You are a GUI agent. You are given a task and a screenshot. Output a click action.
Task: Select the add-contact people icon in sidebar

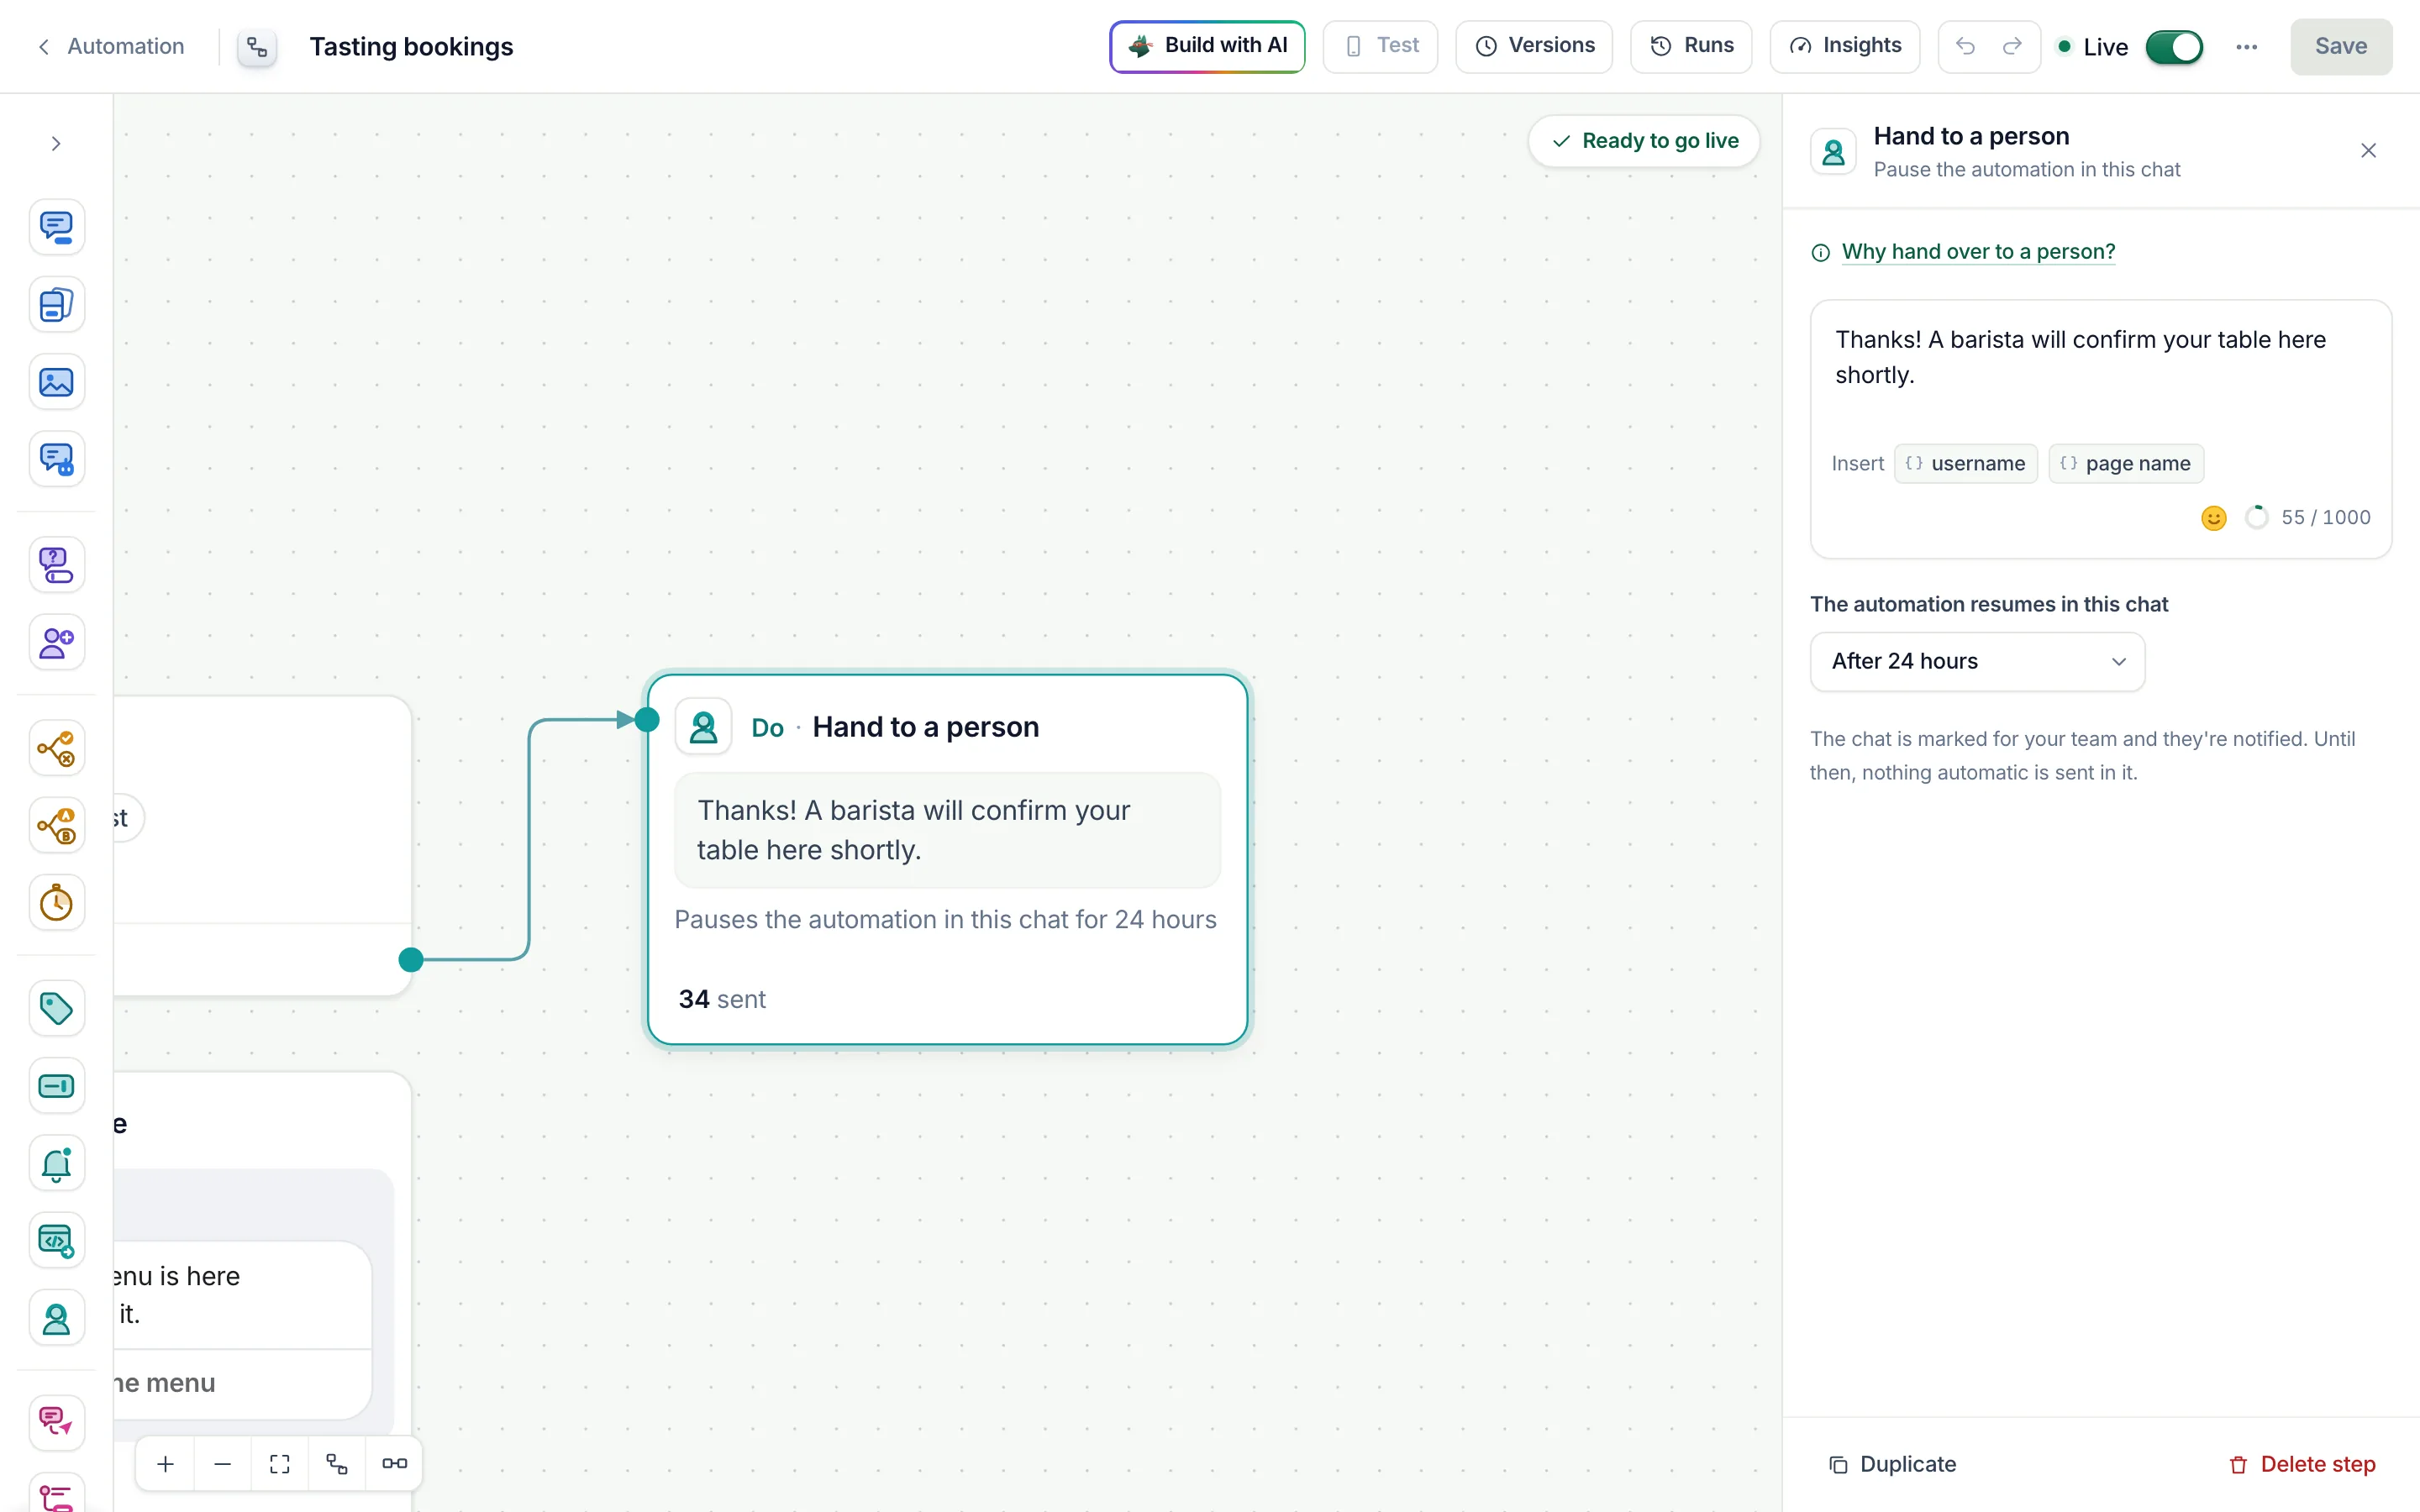[56, 642]
